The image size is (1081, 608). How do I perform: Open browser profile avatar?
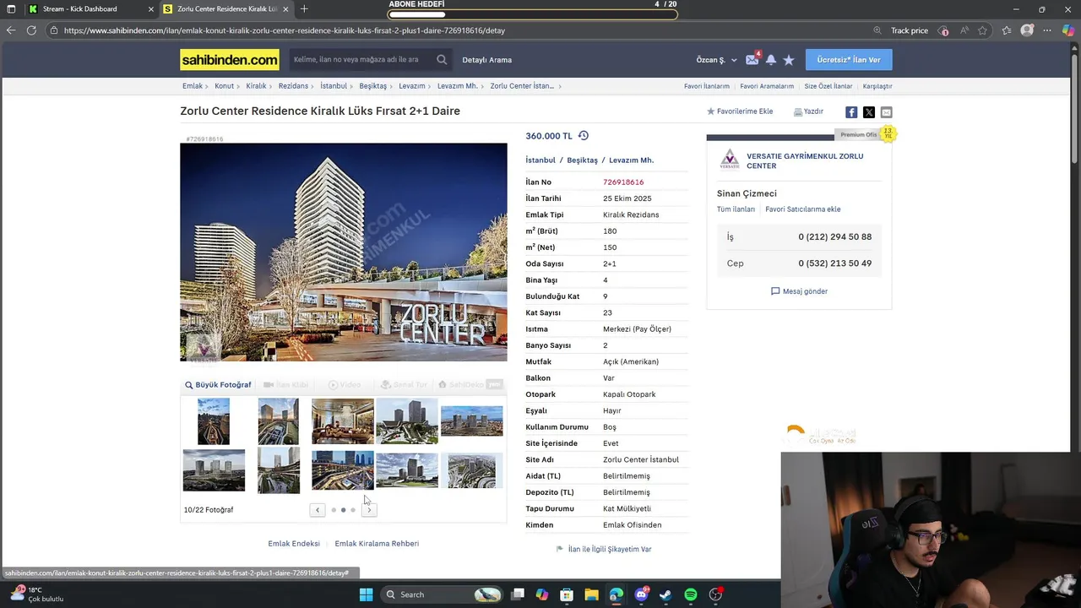click(1027, 30)
